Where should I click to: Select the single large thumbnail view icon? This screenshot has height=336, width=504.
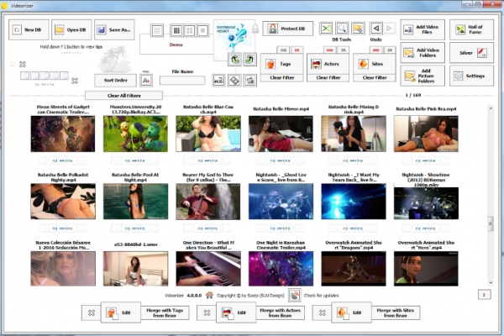202,30
